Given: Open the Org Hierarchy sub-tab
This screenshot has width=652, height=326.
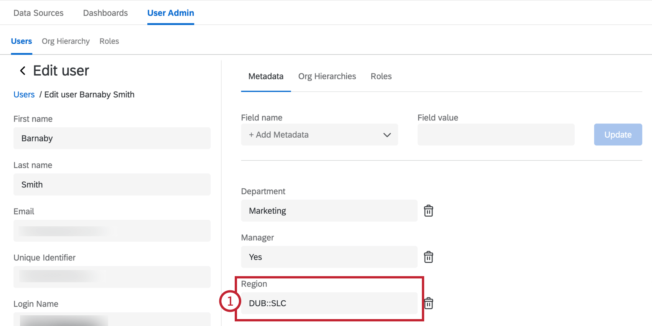Looking at the screenshot, I should 66,41.
